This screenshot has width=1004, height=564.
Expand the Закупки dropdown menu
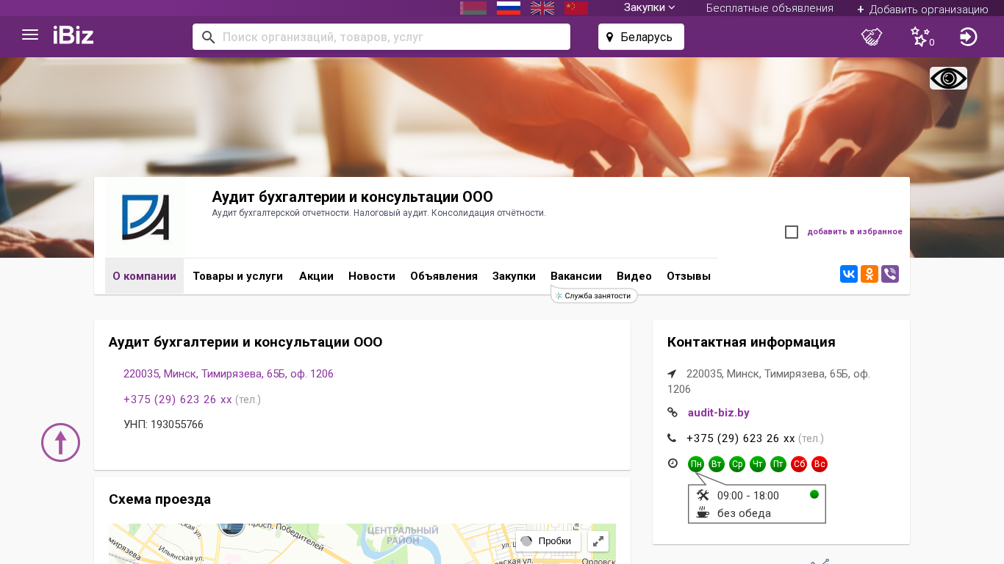(649, 8)
